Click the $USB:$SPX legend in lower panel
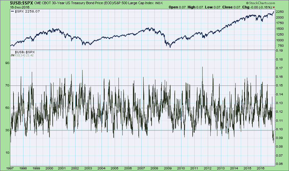Screen dimensions: 289x171 [25, 52]
